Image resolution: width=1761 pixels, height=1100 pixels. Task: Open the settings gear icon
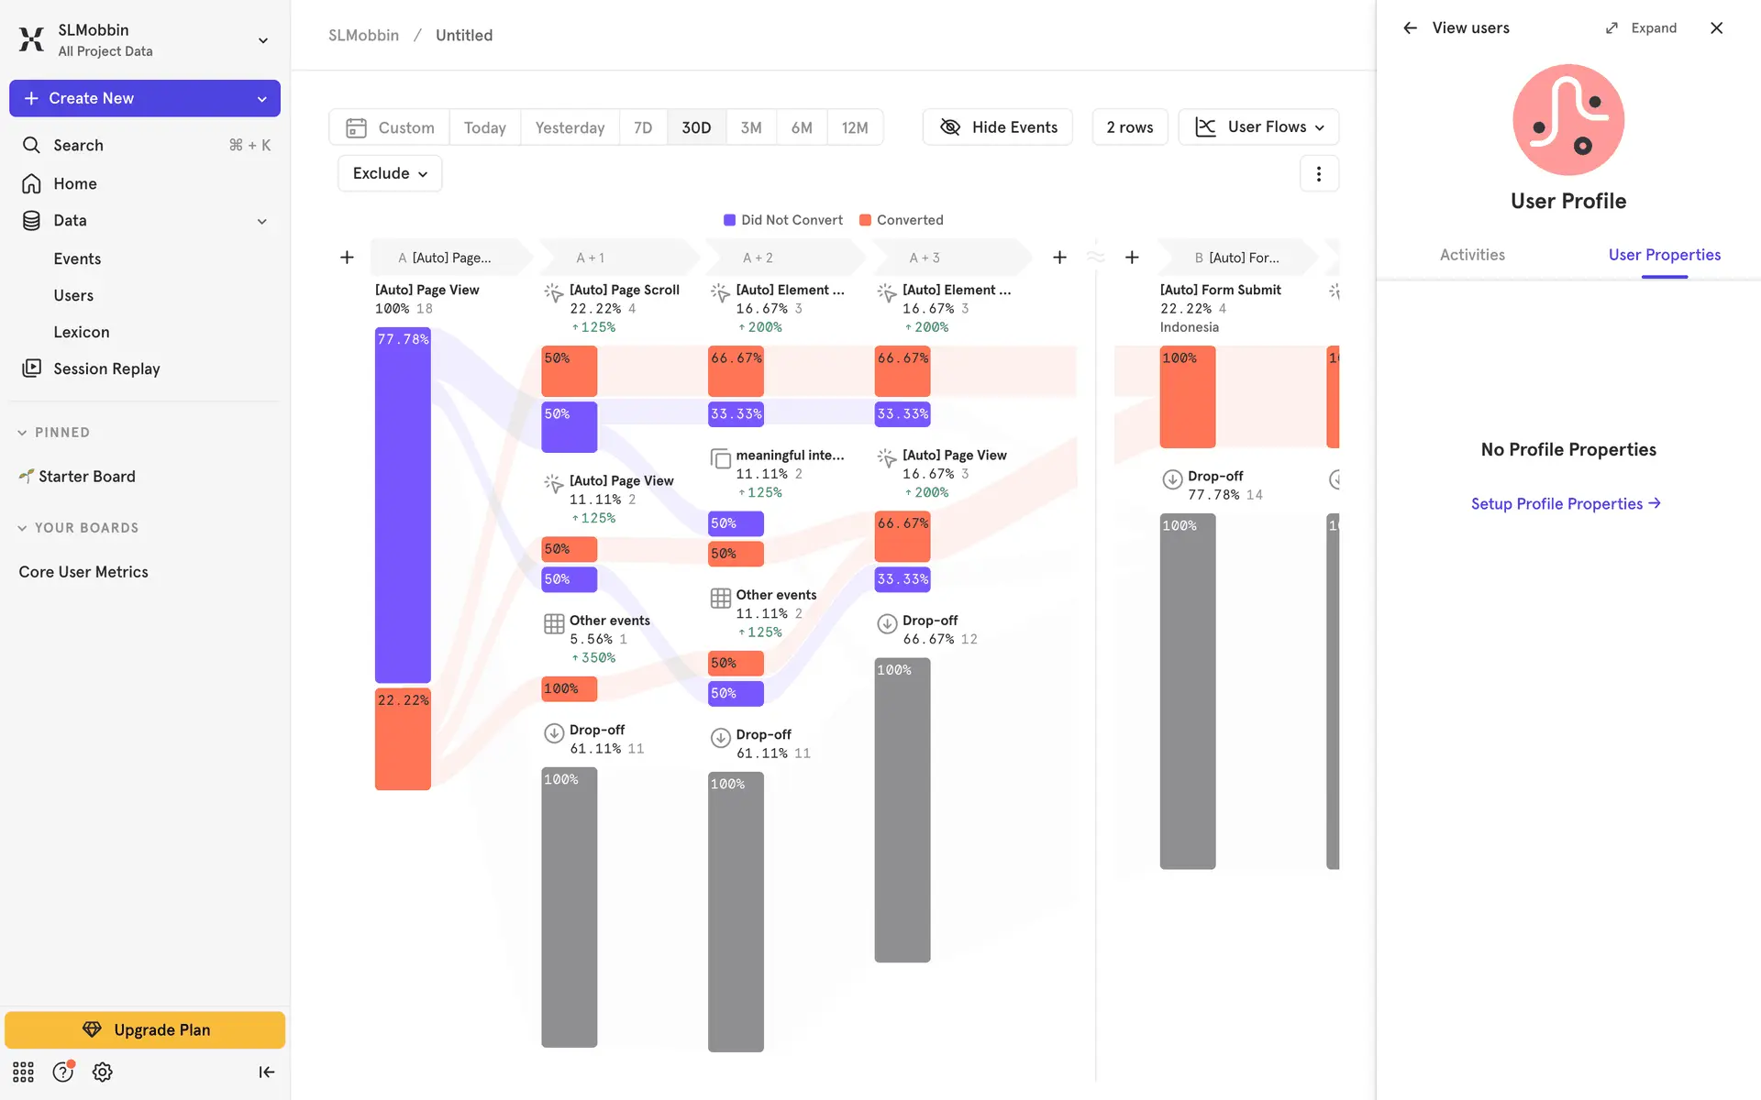(103, 1072)
